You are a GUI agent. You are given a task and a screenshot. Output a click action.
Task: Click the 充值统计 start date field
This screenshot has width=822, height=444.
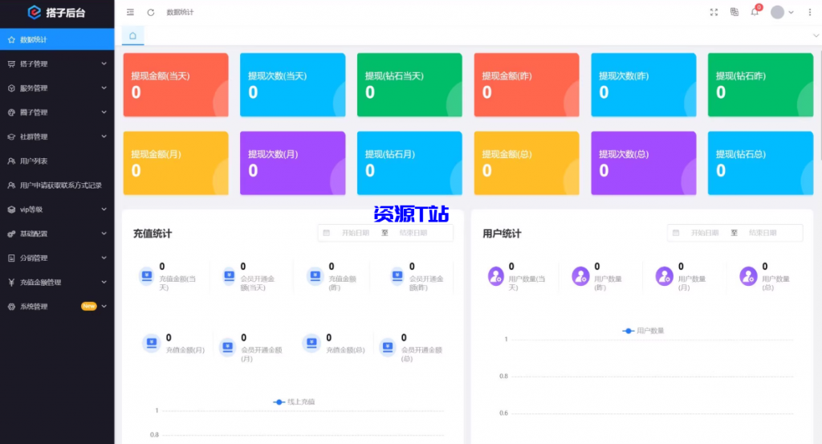pyautogui.click(x=356, y=233)
